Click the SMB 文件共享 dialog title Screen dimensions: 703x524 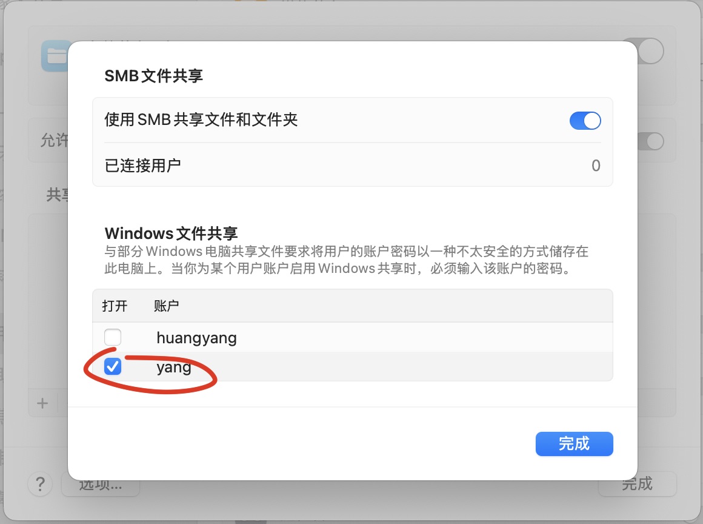tap(154, 76)
